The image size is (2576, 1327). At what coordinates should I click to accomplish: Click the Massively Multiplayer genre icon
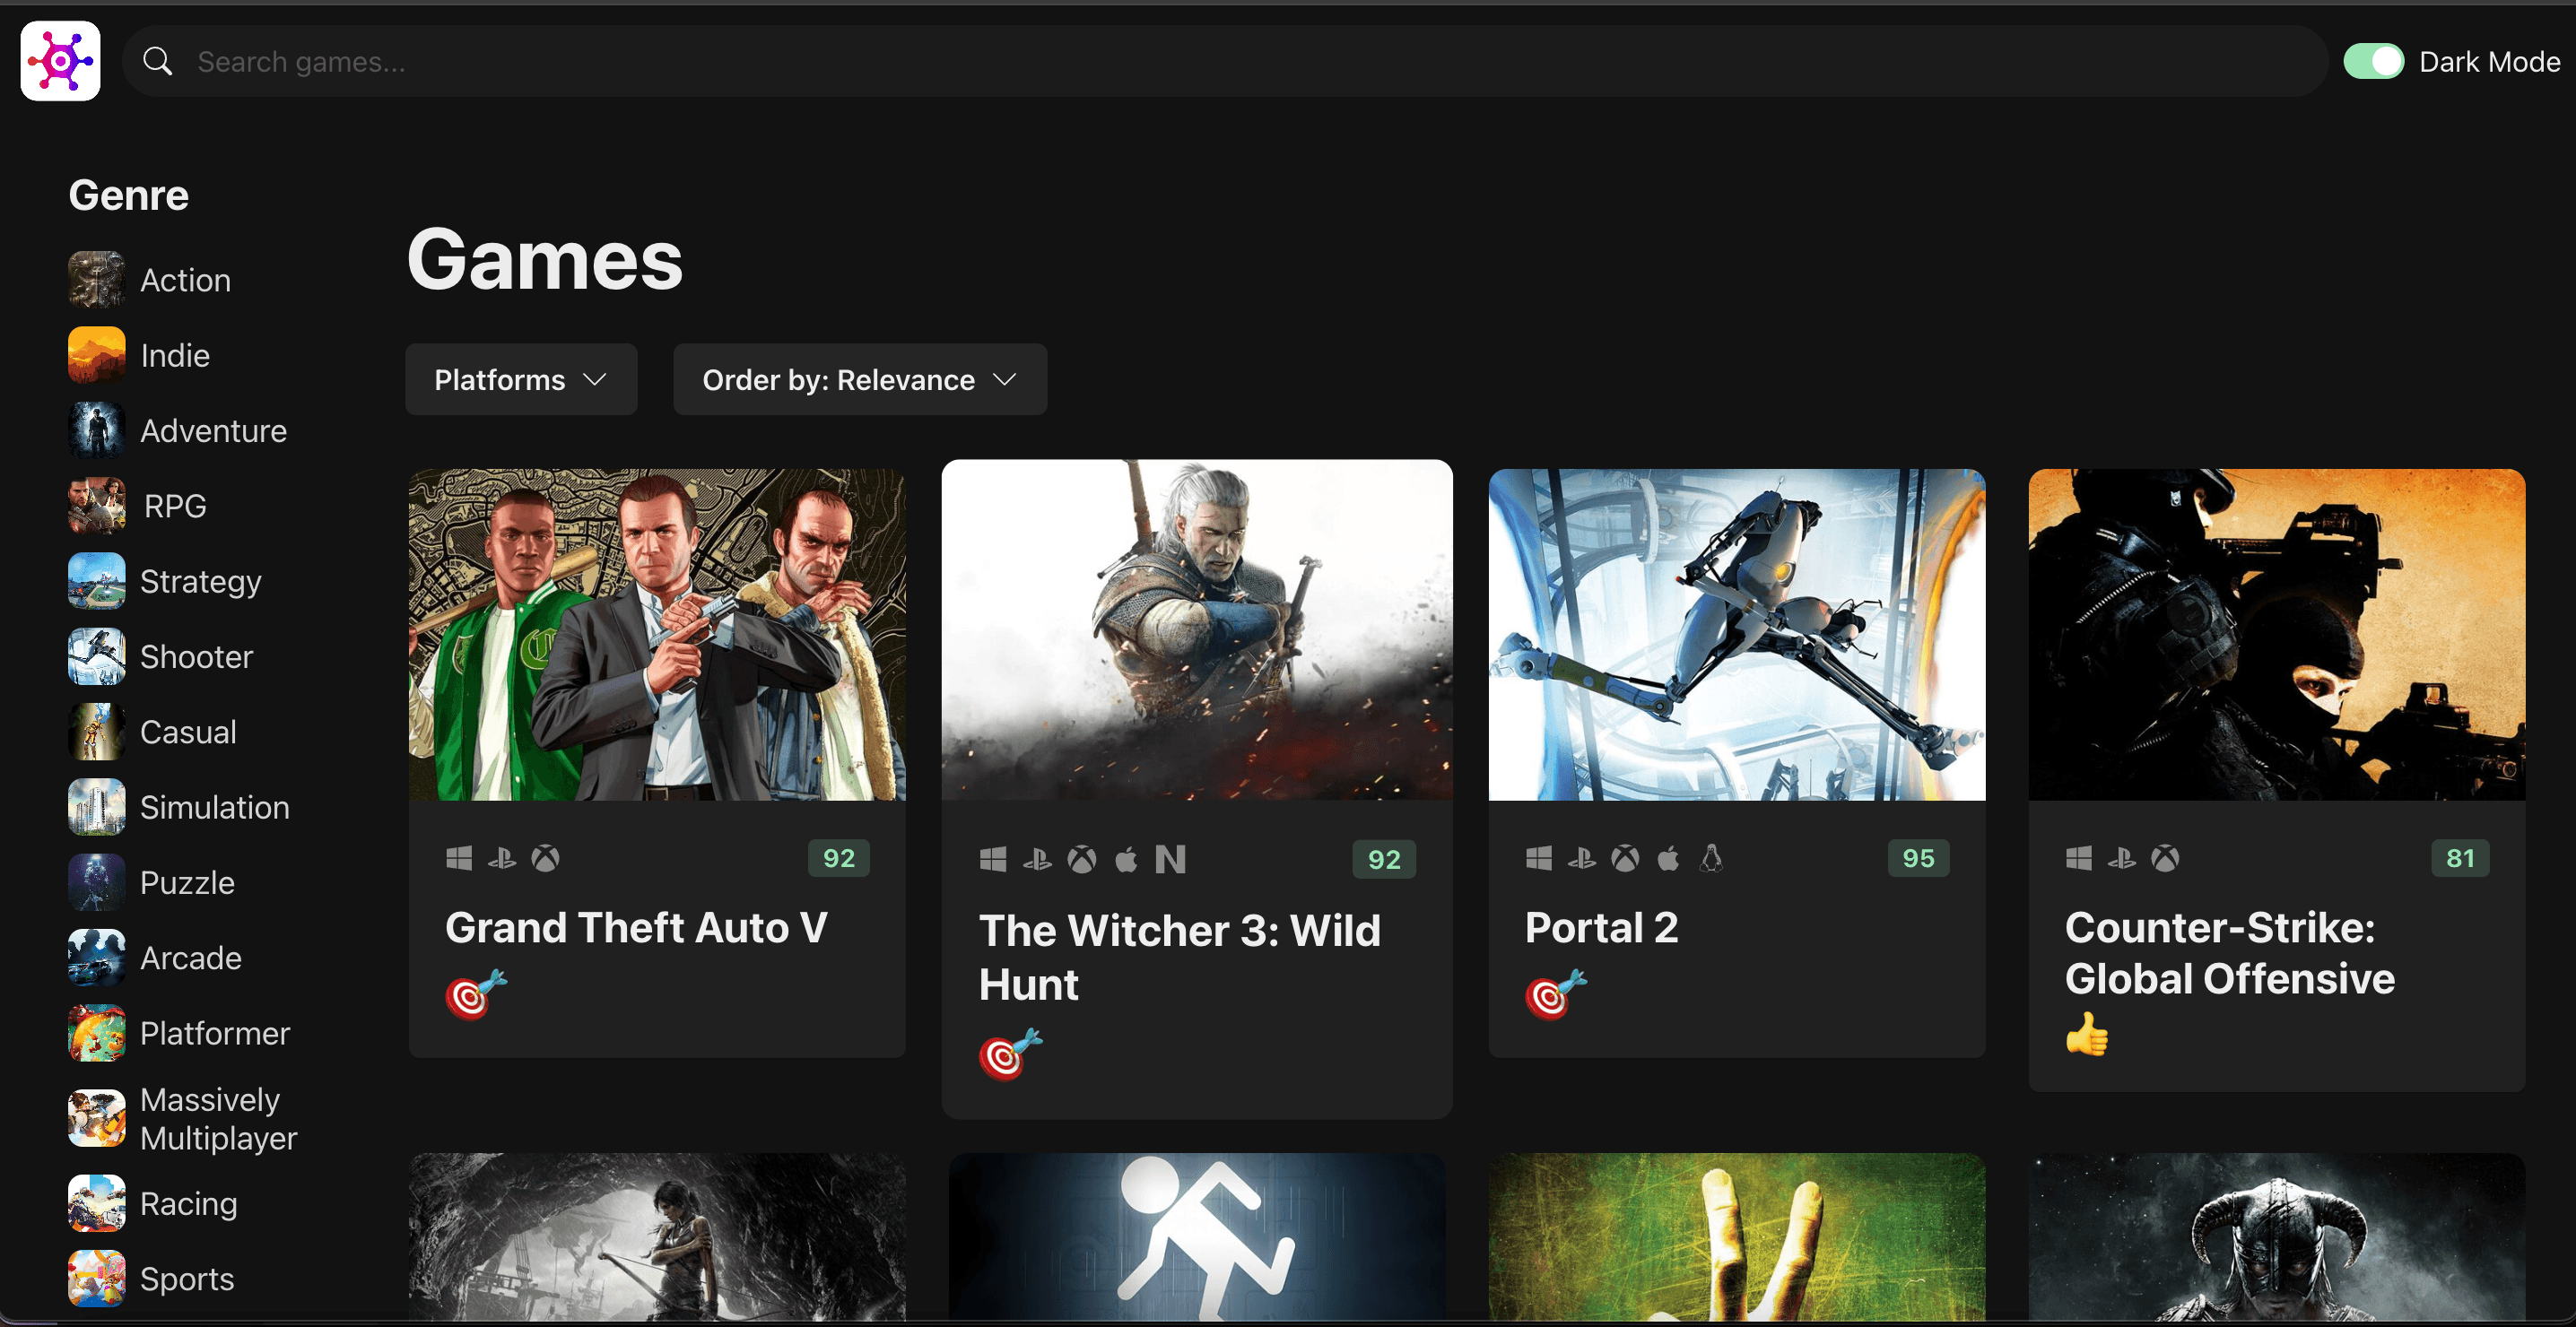(96, 1118)
